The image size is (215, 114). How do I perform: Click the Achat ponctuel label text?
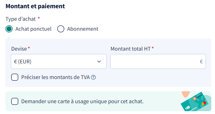coord(33,29)
